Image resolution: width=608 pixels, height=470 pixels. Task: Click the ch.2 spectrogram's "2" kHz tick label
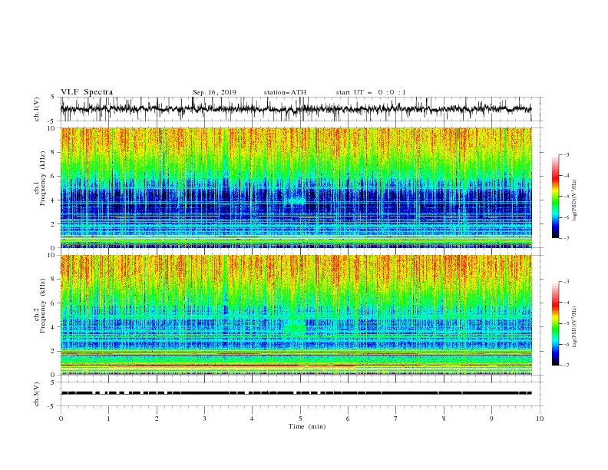(x=53, y=351)
